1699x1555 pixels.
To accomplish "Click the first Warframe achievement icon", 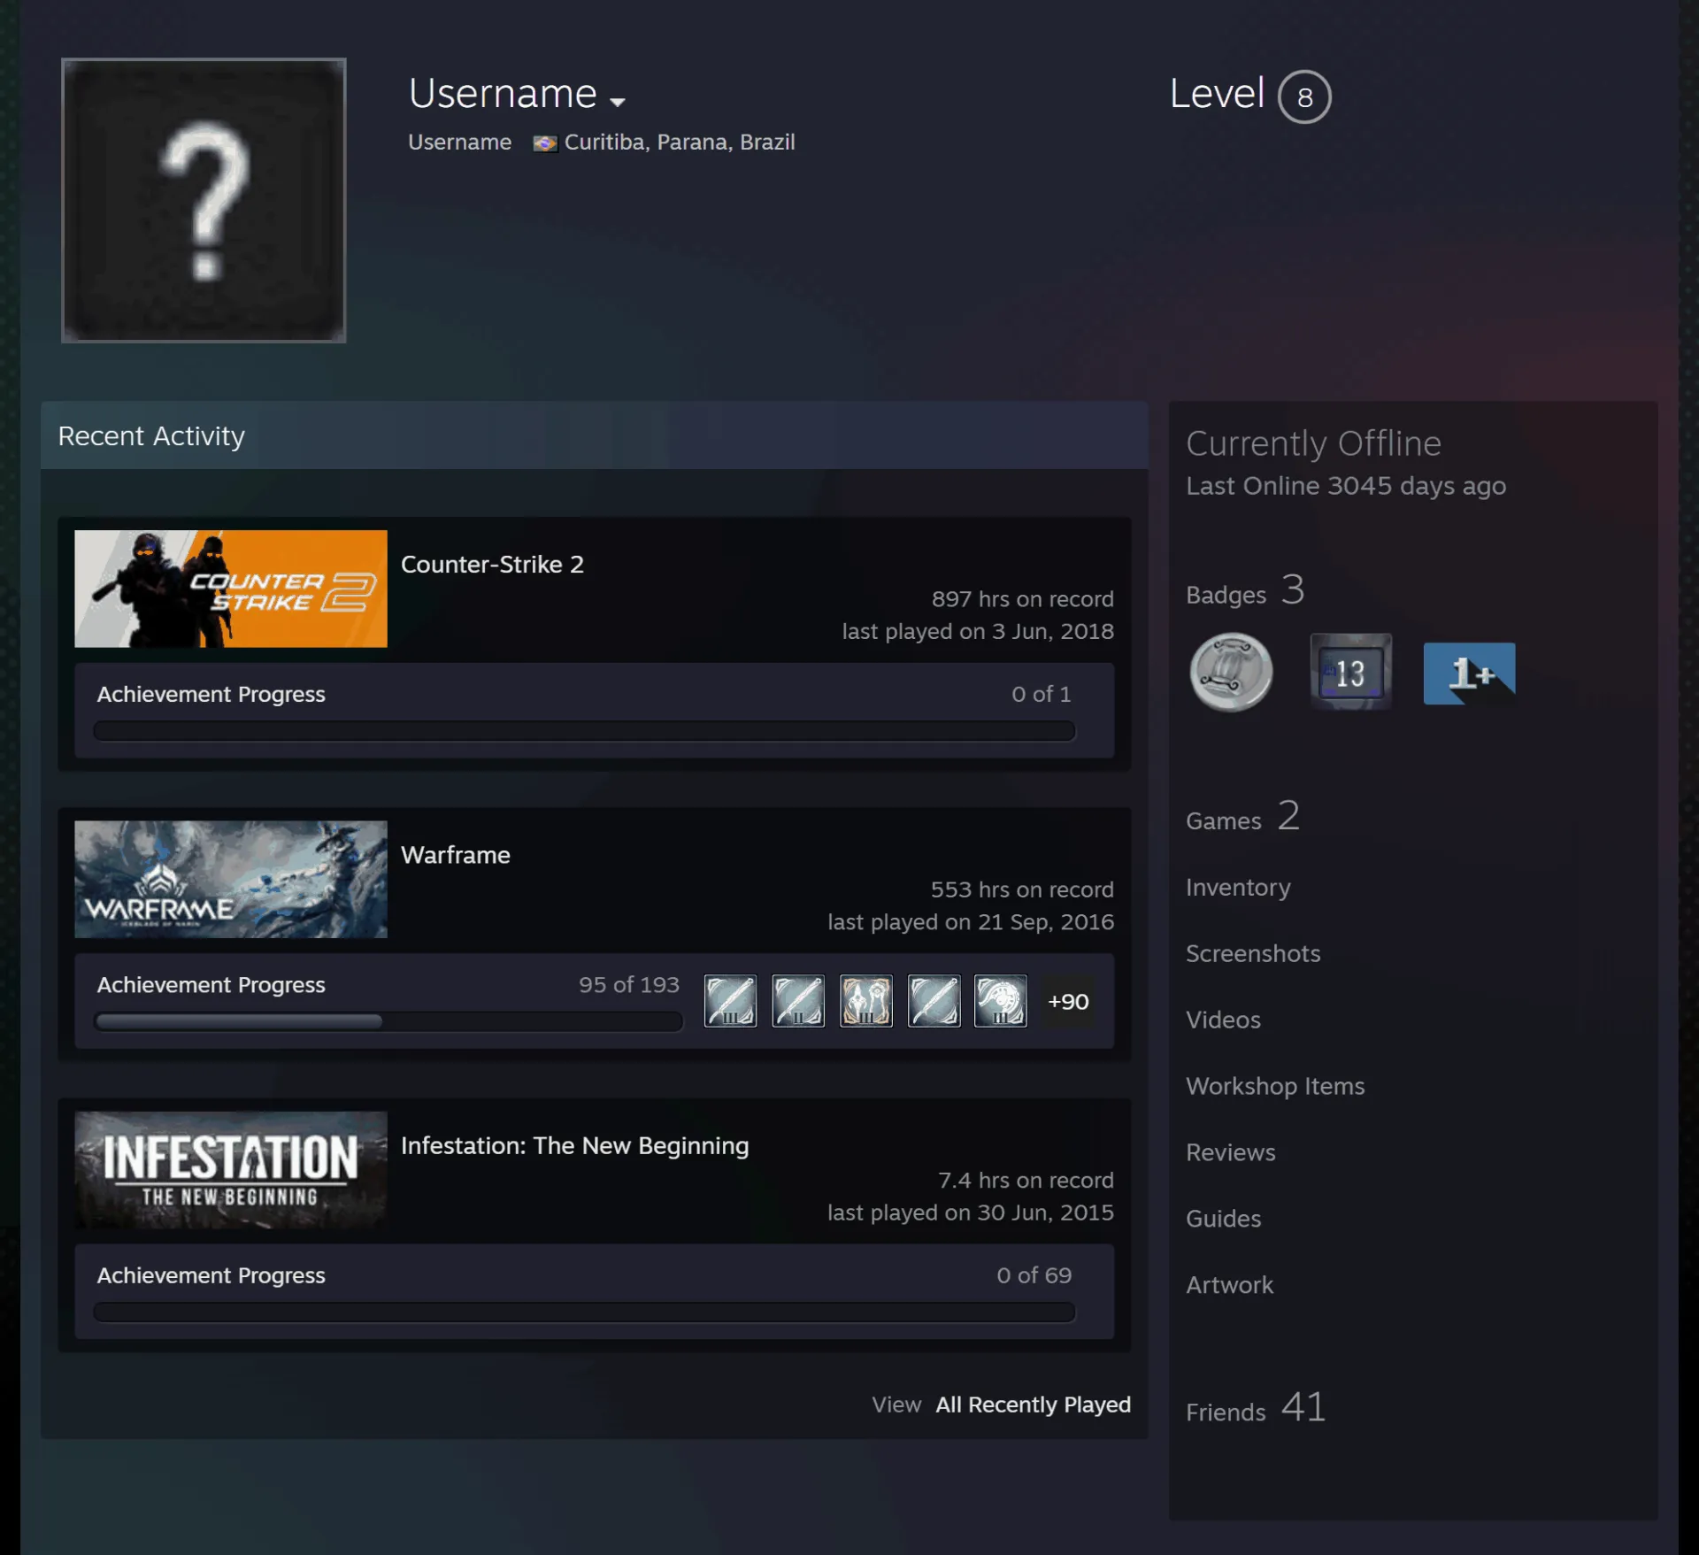I will pos(730,1001).
